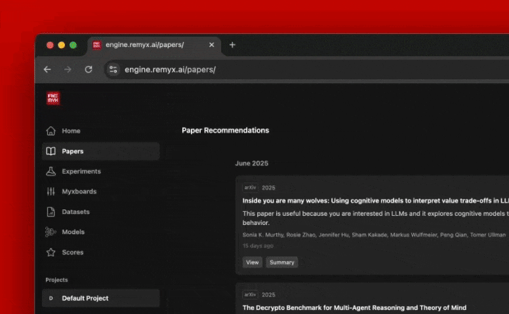Click the Remyx favicon on browser tab
Image resolution: width=509 pixels, height=314 pixels.
point(96,44)
